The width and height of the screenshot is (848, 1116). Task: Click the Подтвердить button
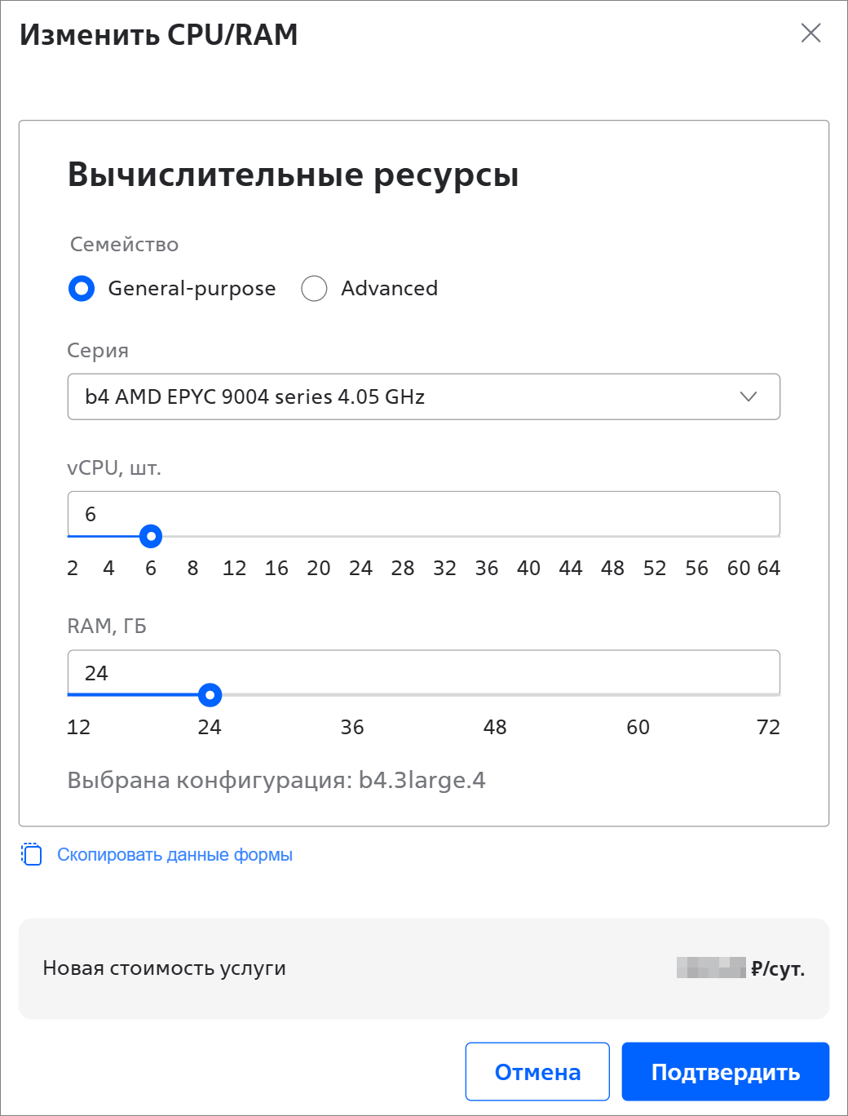[x=726, y=1071]
